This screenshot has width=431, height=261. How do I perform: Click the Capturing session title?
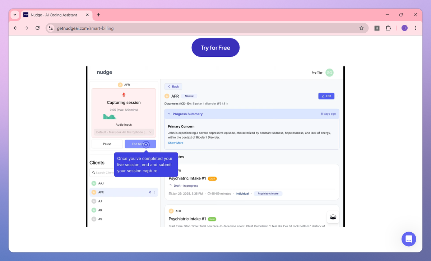[x=124, y=103]
